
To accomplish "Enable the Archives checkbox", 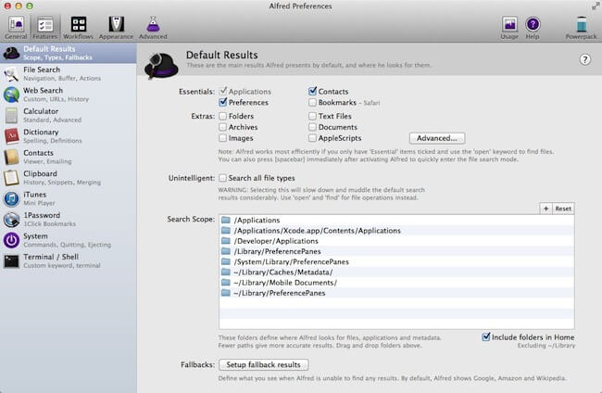I will [222, 127].
